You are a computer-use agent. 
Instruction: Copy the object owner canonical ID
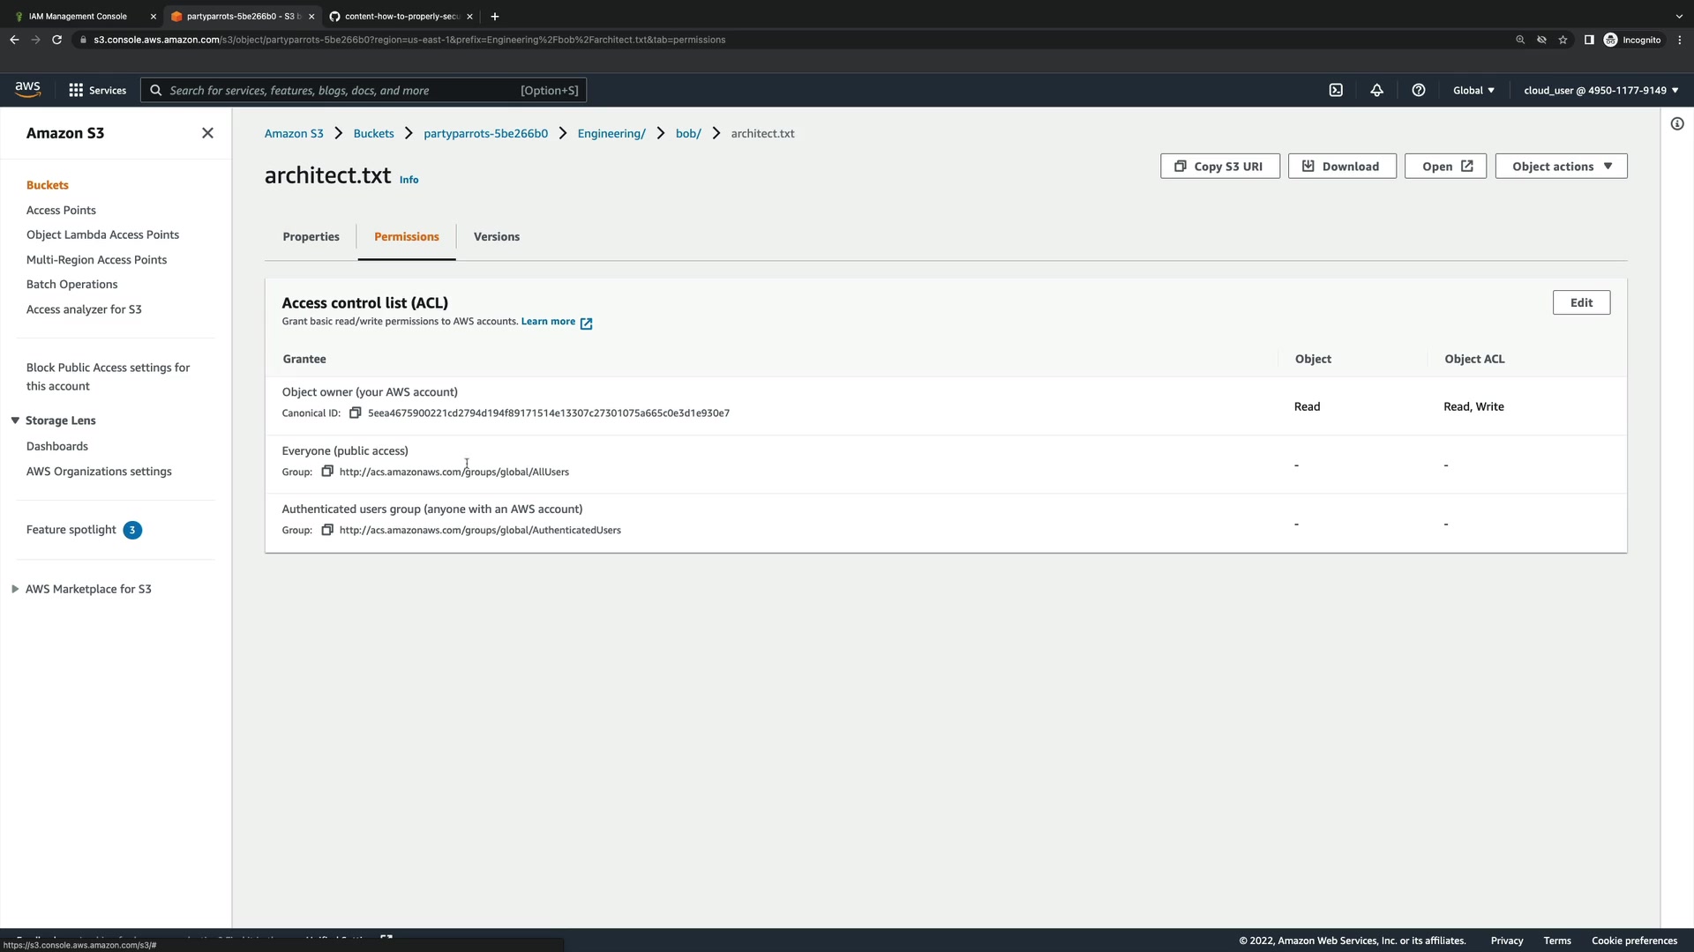coord(355,413)
